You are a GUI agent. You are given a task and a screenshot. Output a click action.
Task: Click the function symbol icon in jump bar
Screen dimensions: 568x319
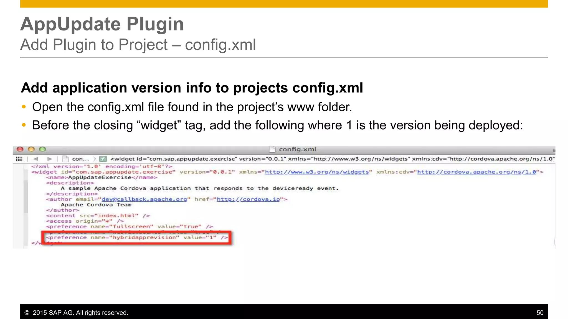(x=103, y=159)
